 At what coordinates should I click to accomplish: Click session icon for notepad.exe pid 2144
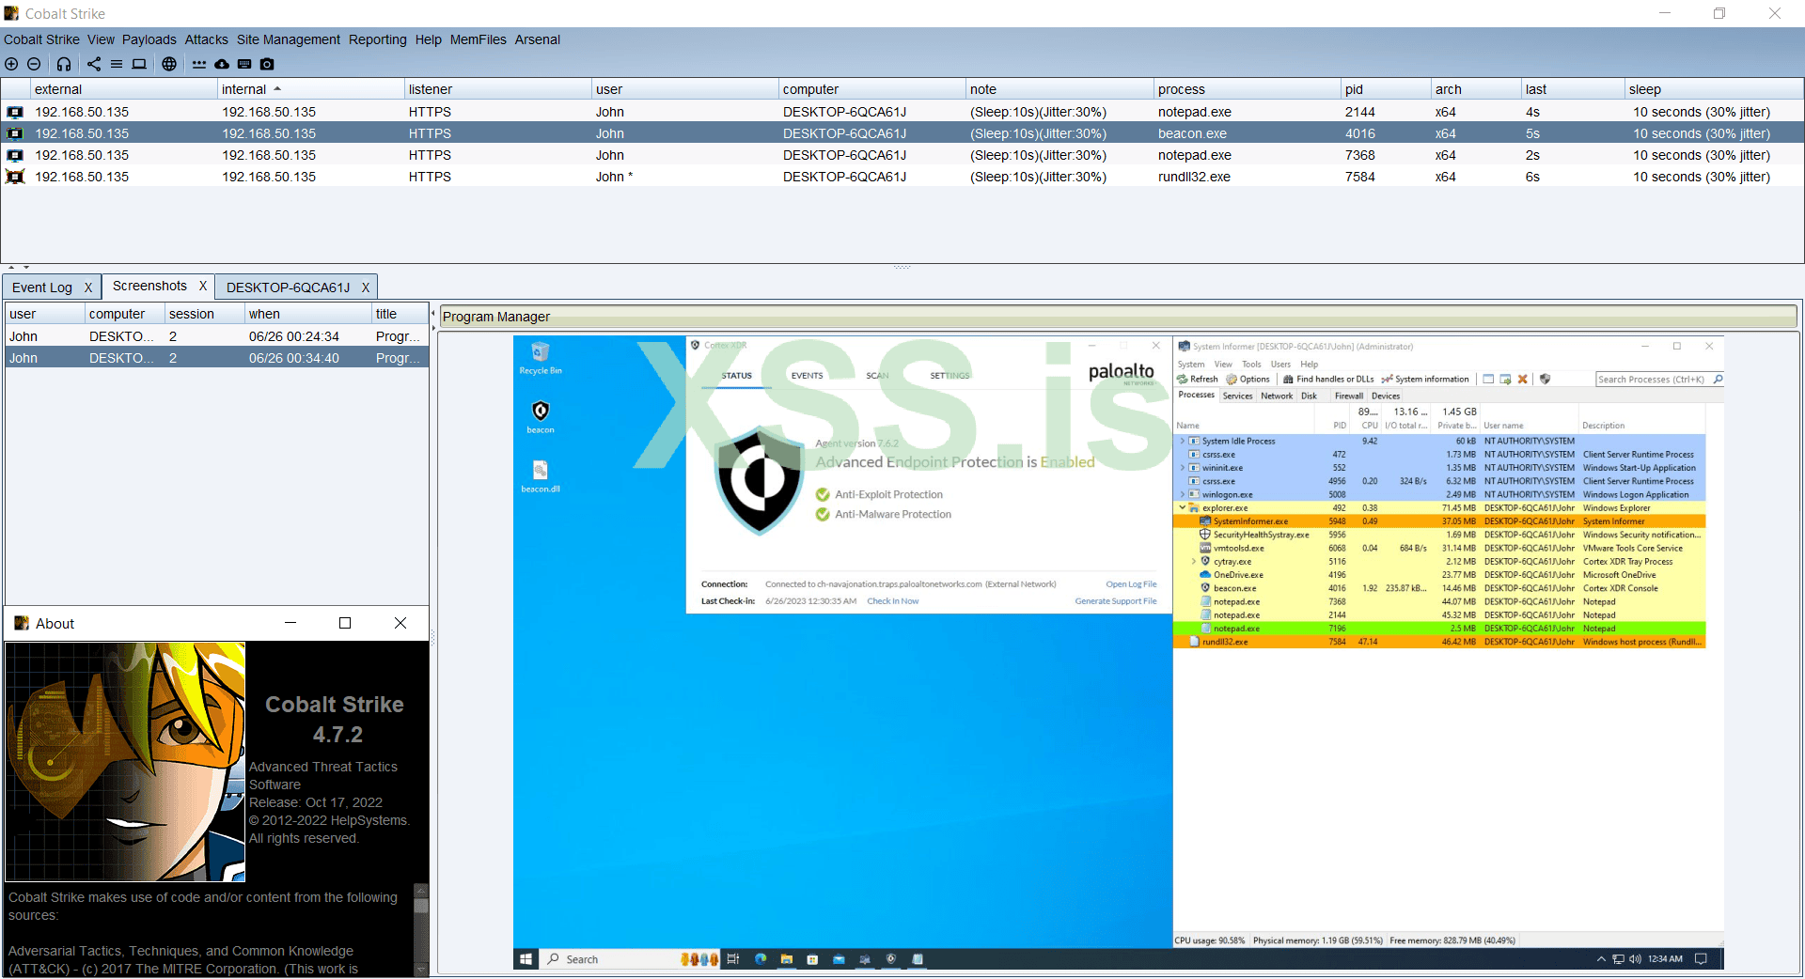pyautogui.click(x=15, y=112)
